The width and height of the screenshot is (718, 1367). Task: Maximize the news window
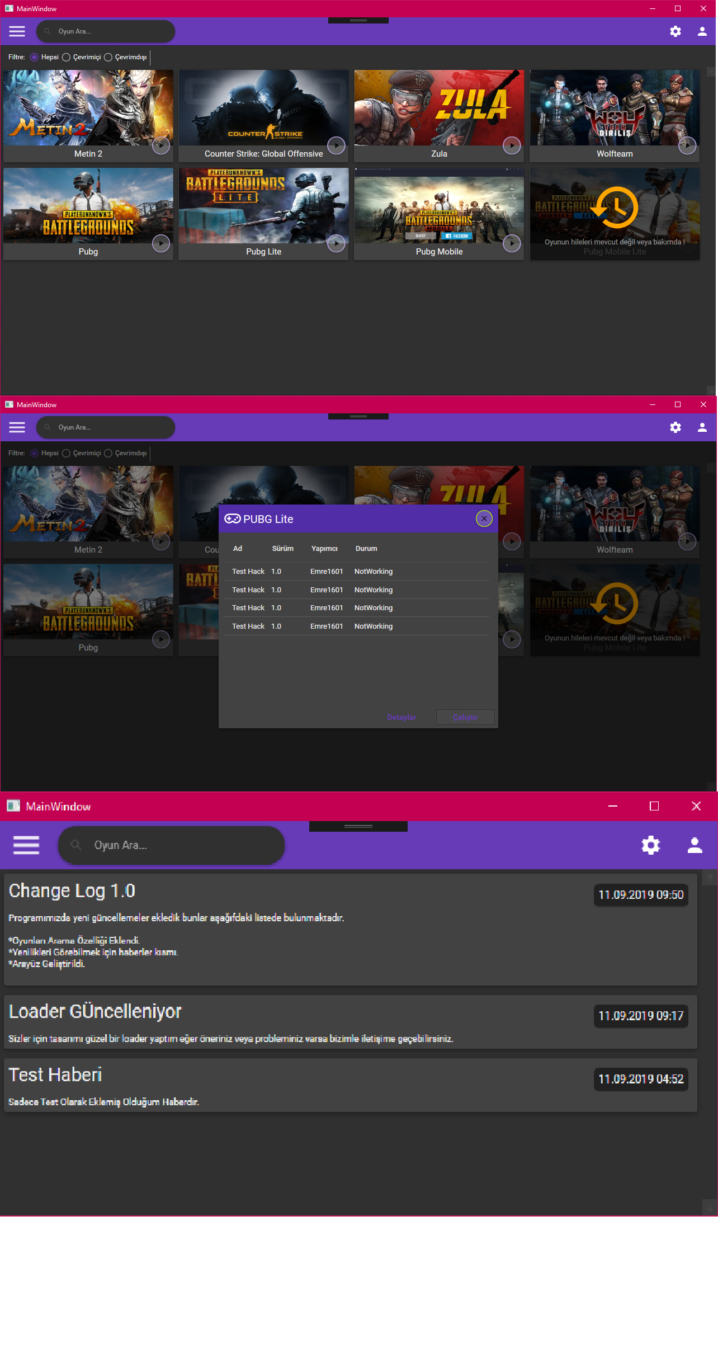654,806
